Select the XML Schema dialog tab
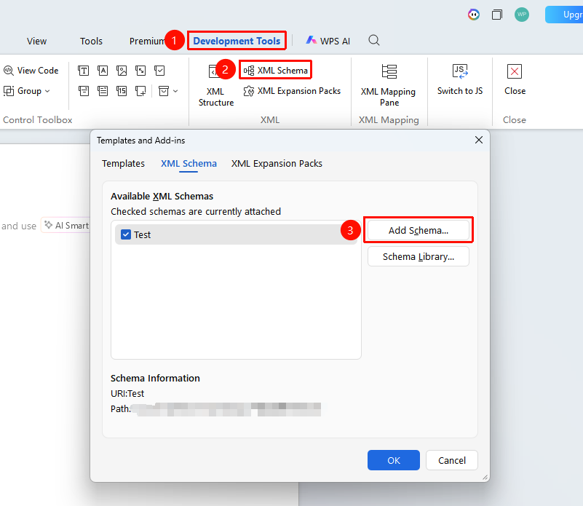Image resolution: width=583 pixels, height=506 pixels. 189,164
